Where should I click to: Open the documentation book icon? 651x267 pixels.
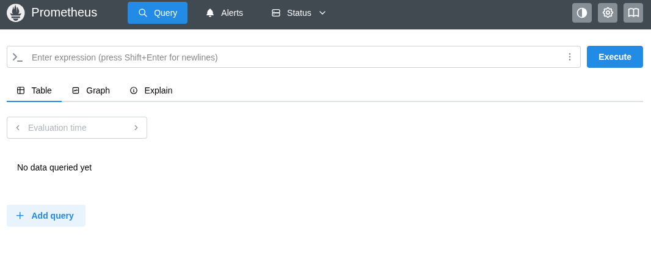[633, 13]
